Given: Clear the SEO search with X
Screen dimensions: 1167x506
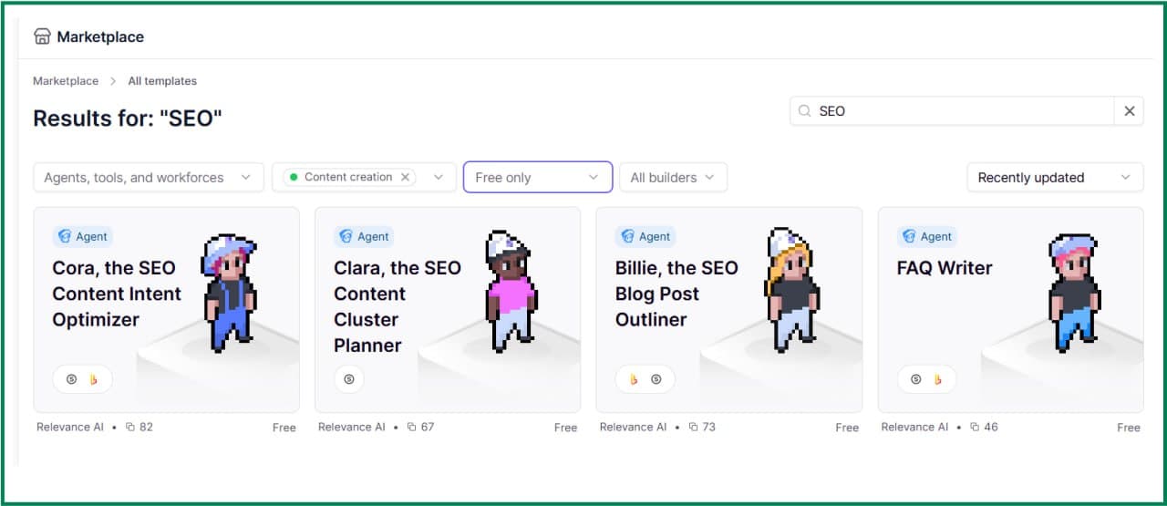Looking at the screenshot, I should click(x=1129, y=111).
